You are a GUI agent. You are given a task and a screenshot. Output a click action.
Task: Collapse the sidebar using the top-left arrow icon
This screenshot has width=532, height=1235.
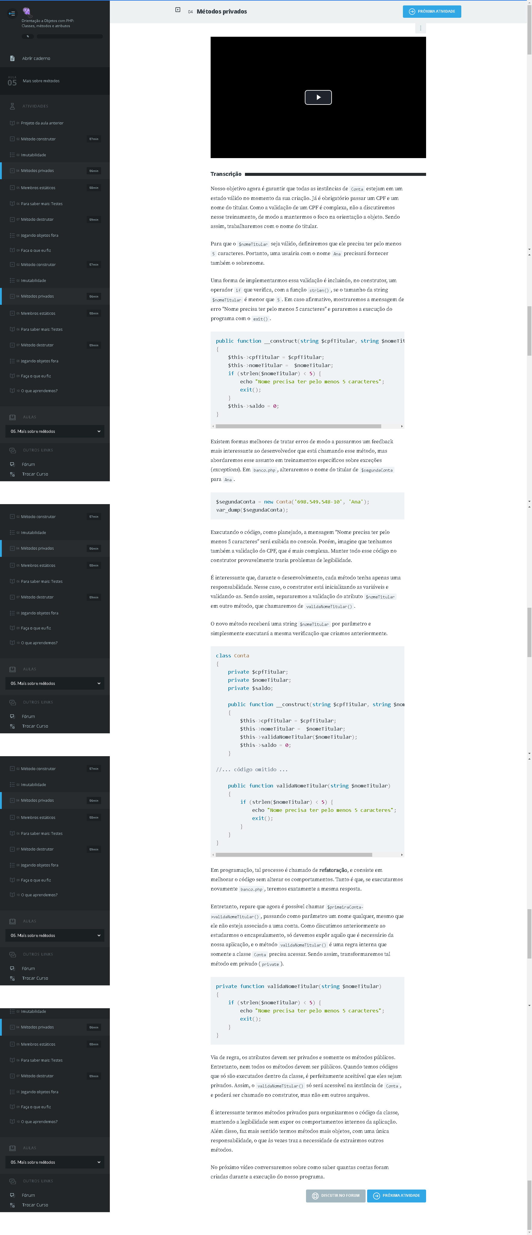11,14
